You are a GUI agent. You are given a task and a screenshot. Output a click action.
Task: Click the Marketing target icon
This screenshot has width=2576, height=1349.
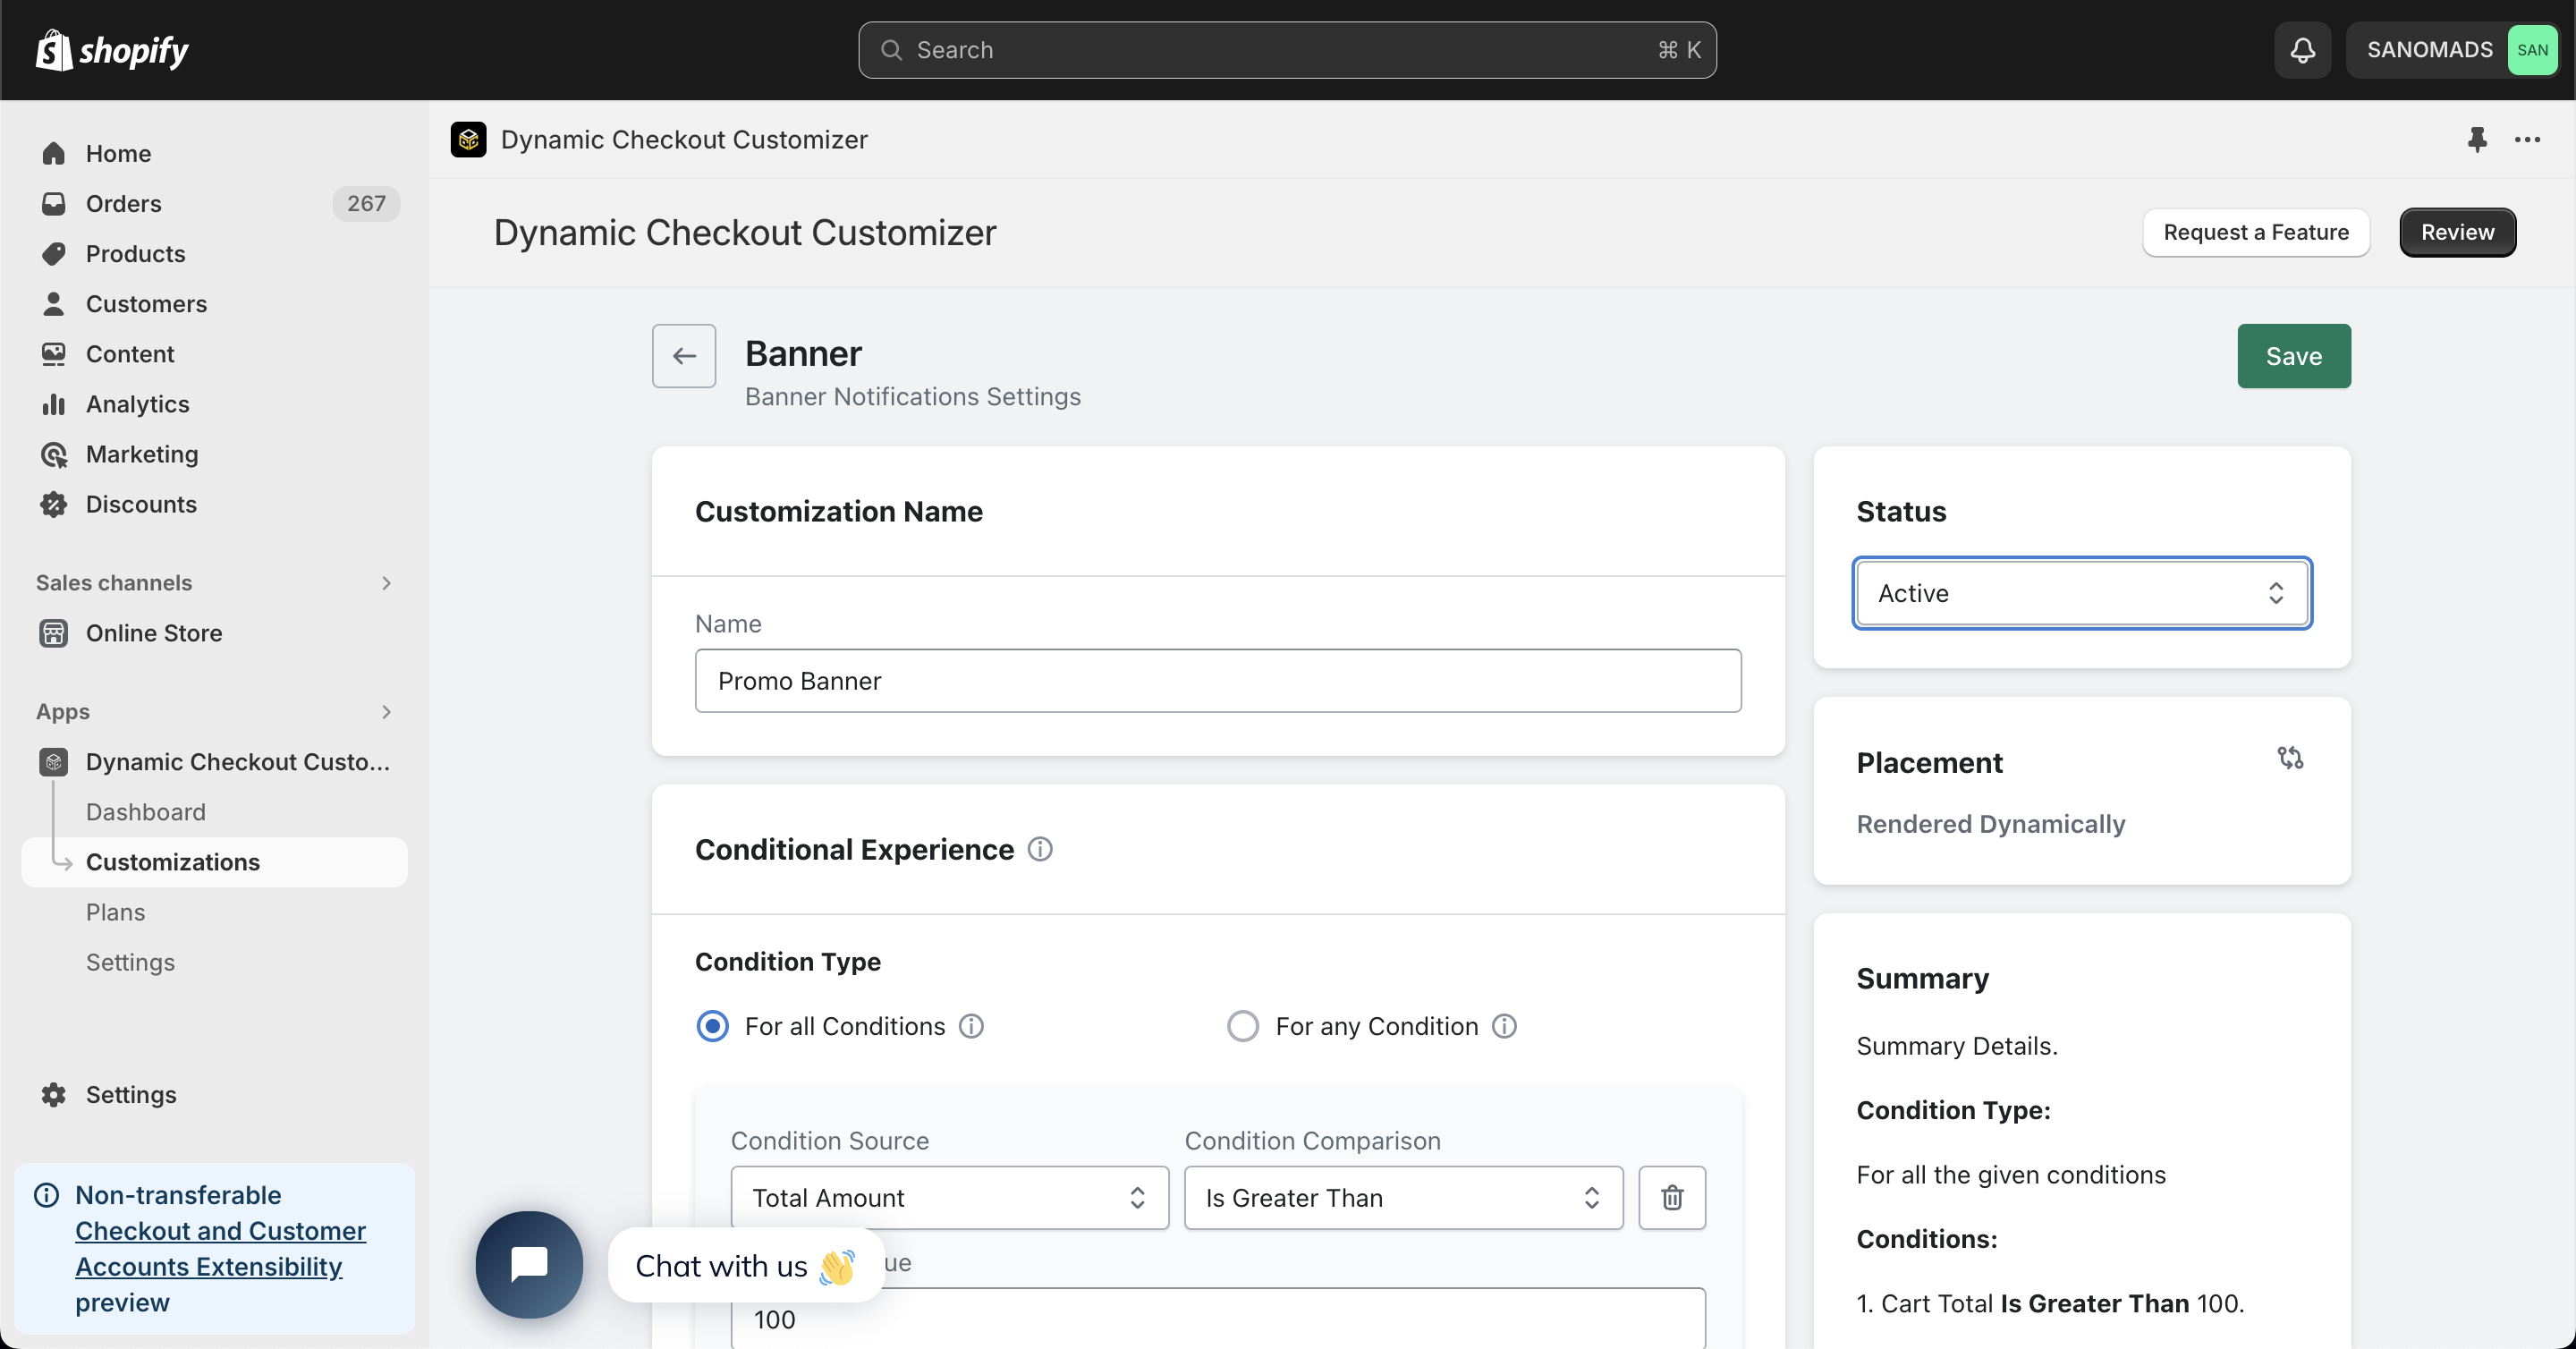[x=54, y=454]
